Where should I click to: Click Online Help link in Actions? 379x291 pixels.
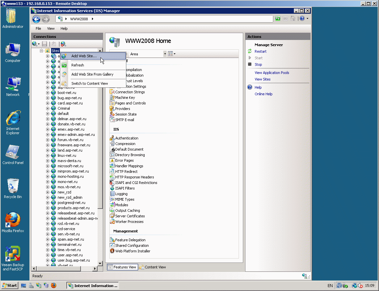tap(263, 94)
